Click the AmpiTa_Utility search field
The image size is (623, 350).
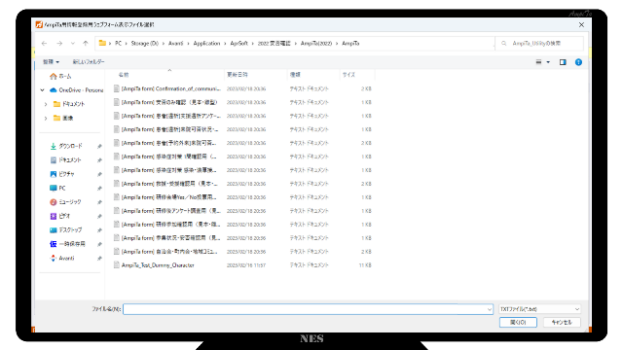click(540, 43)
